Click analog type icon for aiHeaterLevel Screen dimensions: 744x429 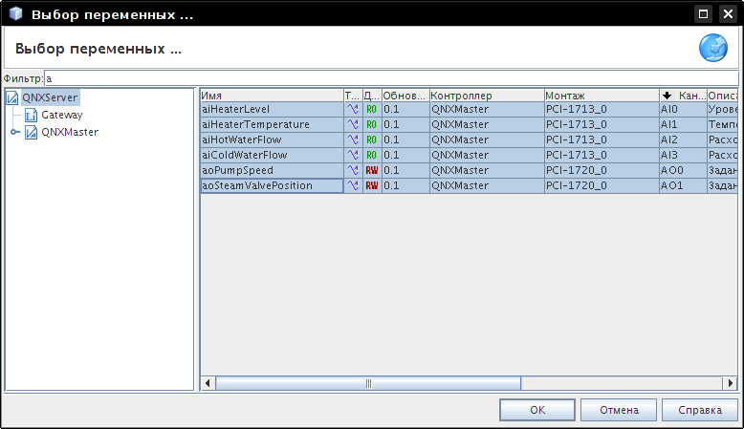tap(353, 109)
